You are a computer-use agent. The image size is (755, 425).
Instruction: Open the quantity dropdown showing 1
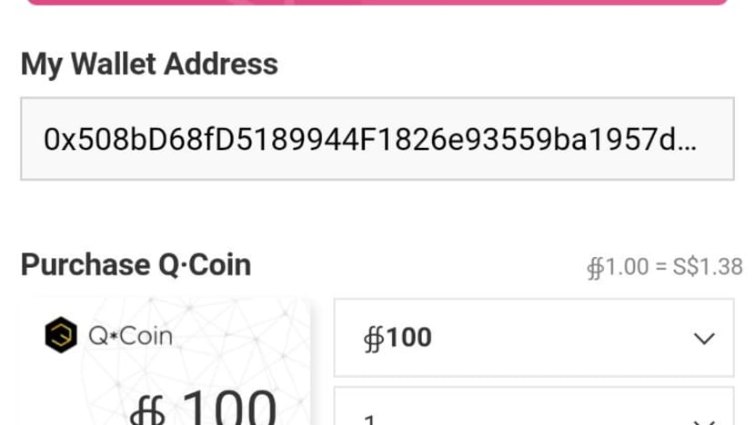pyautogui.click(x=534, y=406)
